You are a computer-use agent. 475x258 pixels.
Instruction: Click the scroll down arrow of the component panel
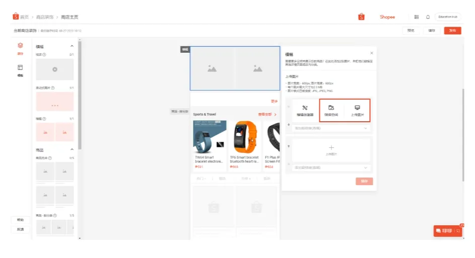tap(80, 238)
